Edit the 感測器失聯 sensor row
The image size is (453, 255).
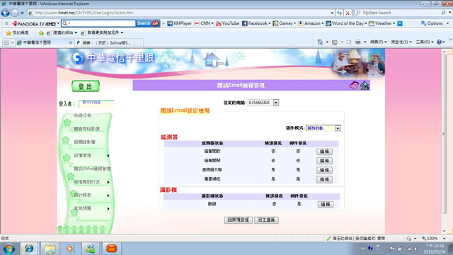(324, 170)
